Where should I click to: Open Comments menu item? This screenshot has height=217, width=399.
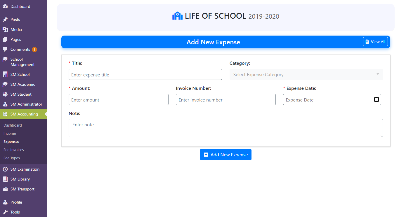(x=23, y=49)
